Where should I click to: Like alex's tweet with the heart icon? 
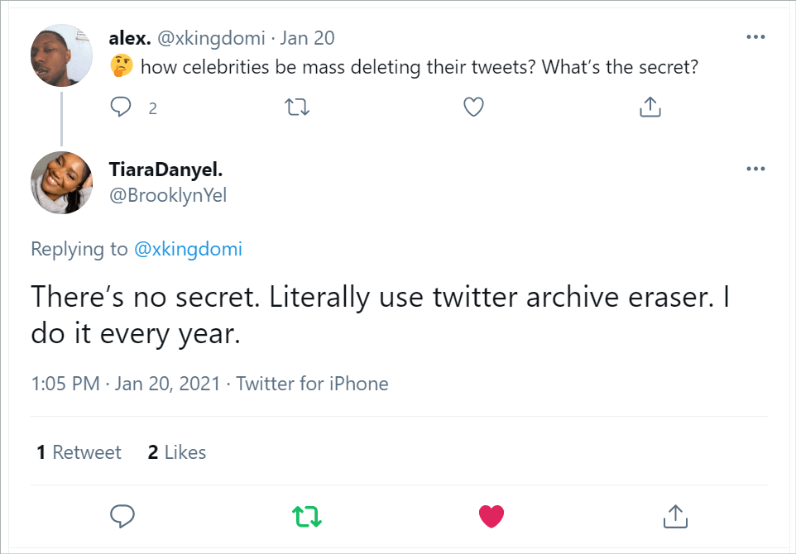[x=473, y=107]
